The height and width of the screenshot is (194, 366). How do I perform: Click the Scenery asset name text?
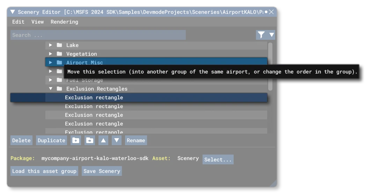click(x=188, y=158)
